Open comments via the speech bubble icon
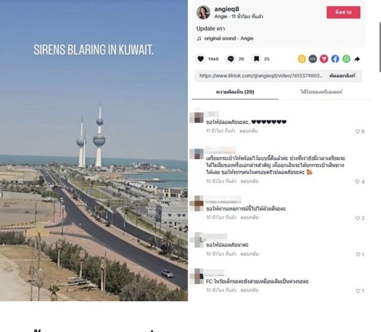Viewport: 381px width, 332px height. tap(231, 59)
